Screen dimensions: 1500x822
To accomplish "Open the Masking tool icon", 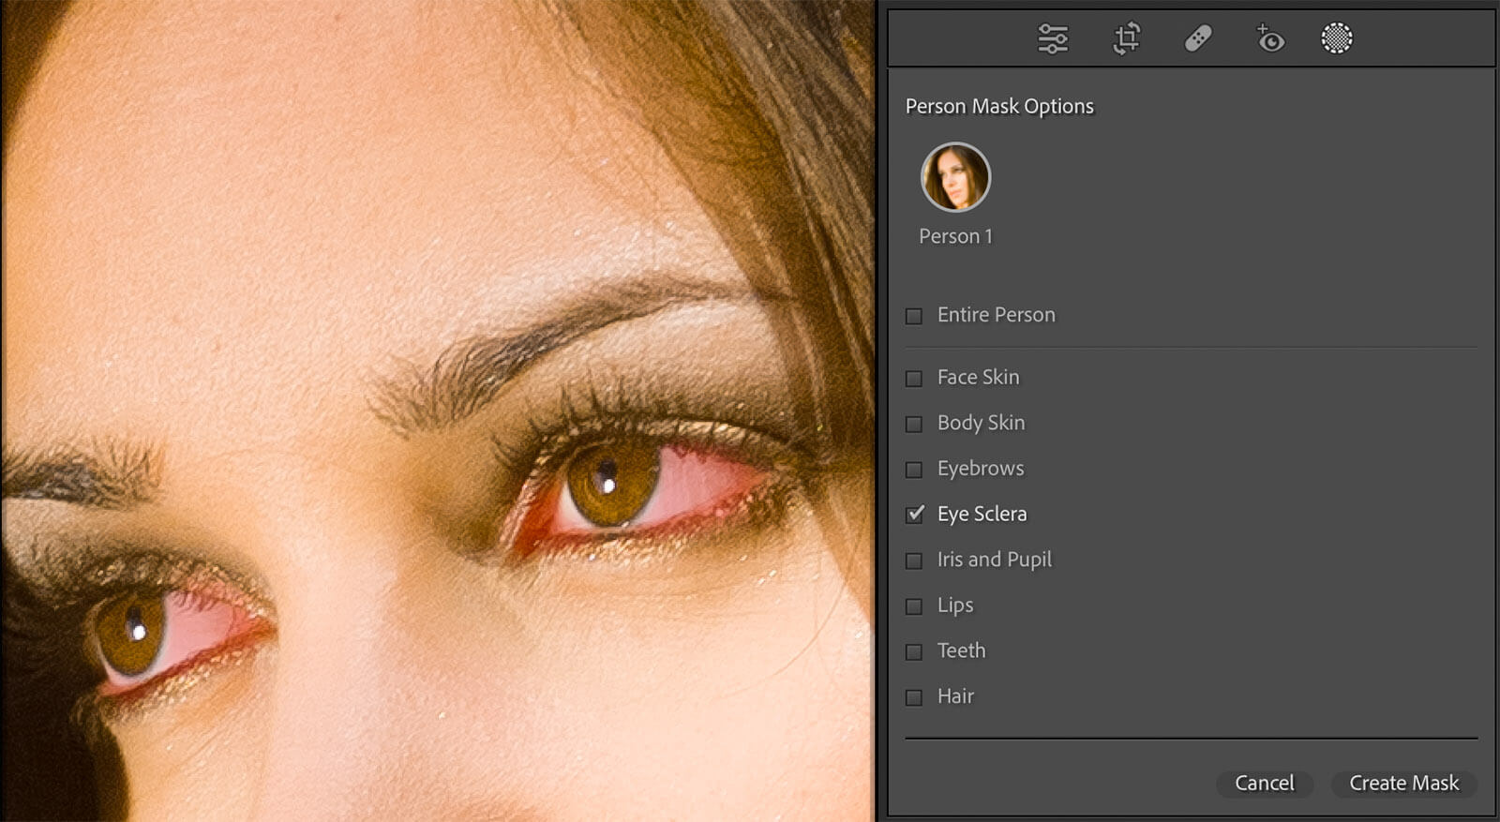I will click(x=1336, y=38).
